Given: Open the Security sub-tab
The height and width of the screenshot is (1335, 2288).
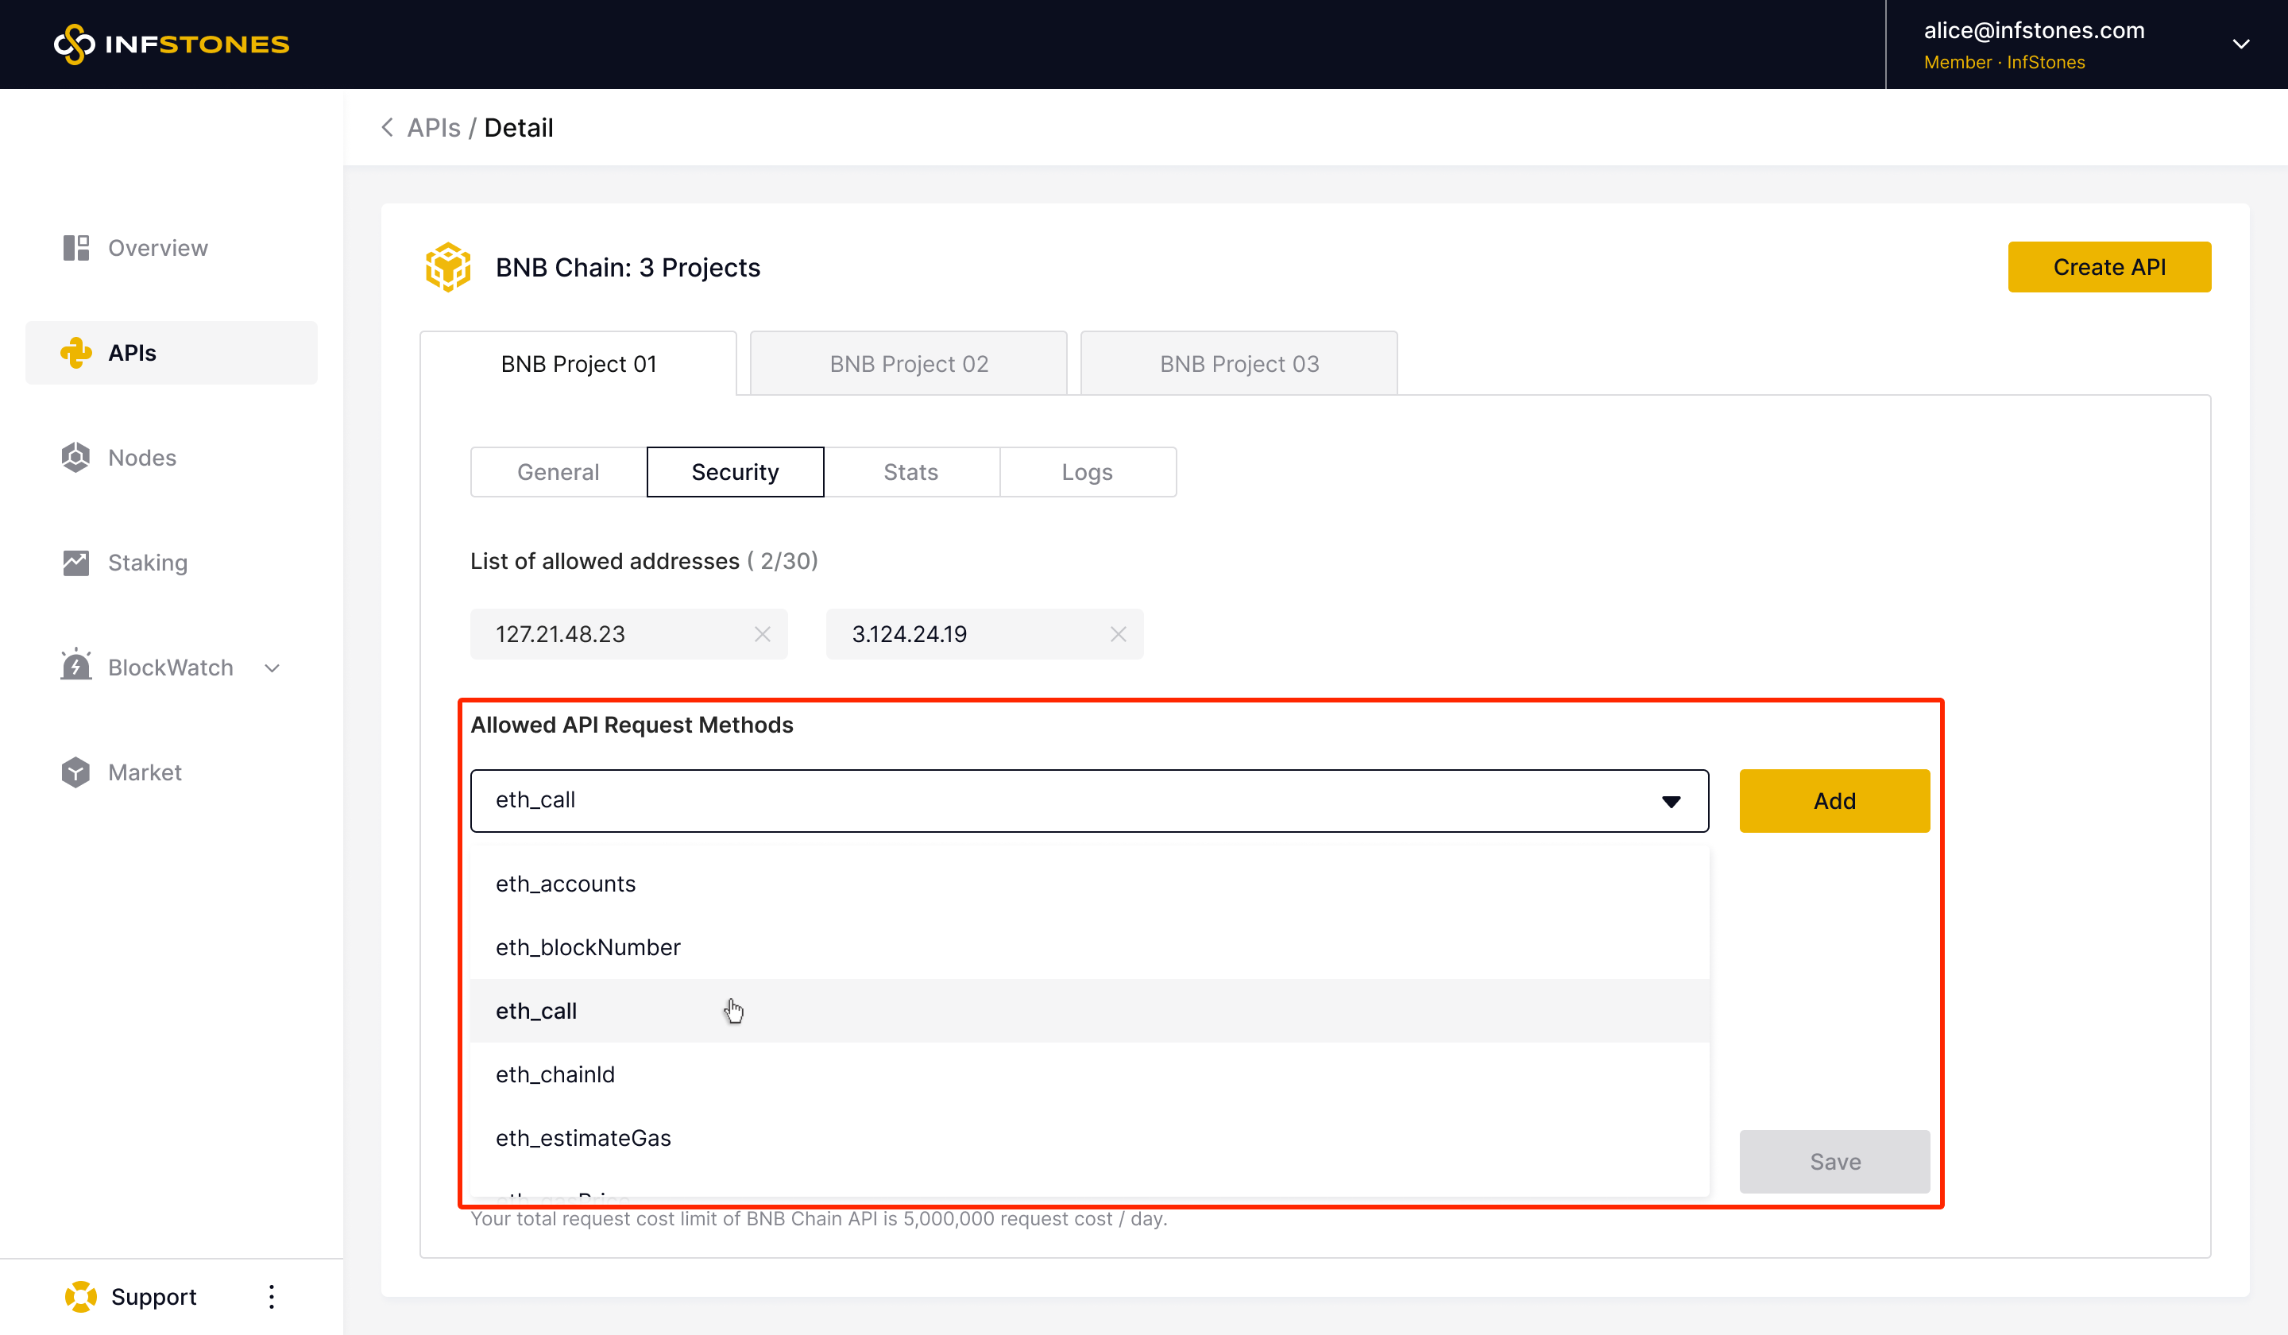Looking at the screenshot, I should (736, 472).
